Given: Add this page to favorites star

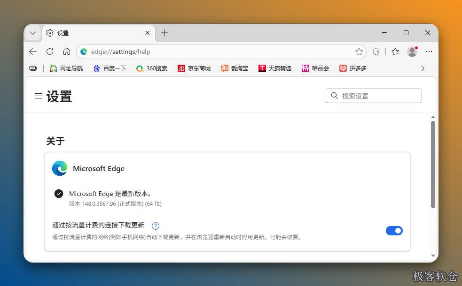Looking at the screenshot, I should 359,52.
